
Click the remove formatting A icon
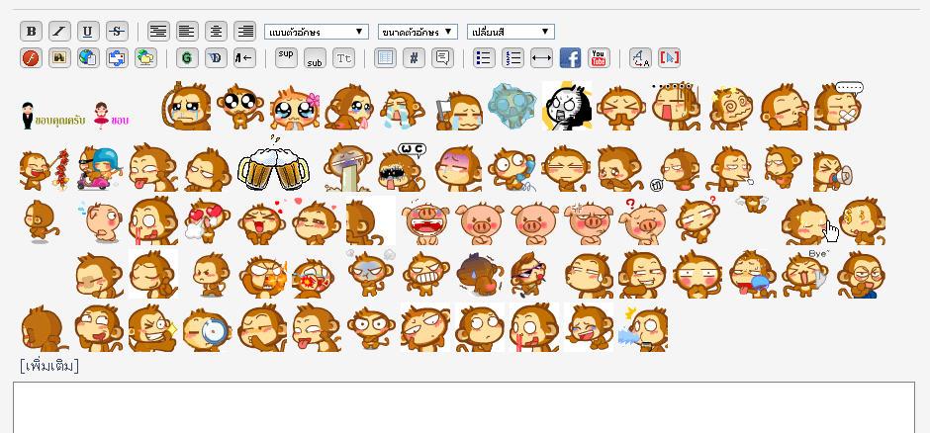(x=640, y=58)
